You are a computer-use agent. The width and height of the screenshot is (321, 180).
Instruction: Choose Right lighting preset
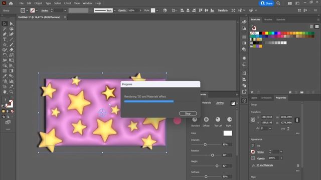coord(230,119)
